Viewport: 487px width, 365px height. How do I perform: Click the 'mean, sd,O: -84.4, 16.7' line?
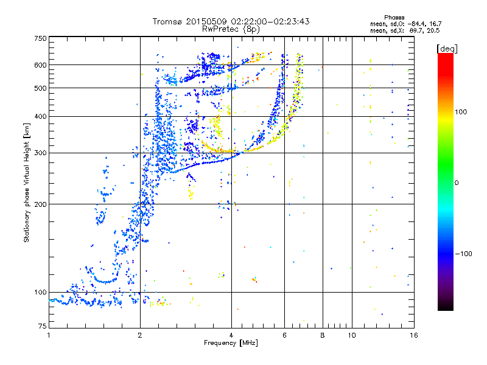(x=405, y=24)
